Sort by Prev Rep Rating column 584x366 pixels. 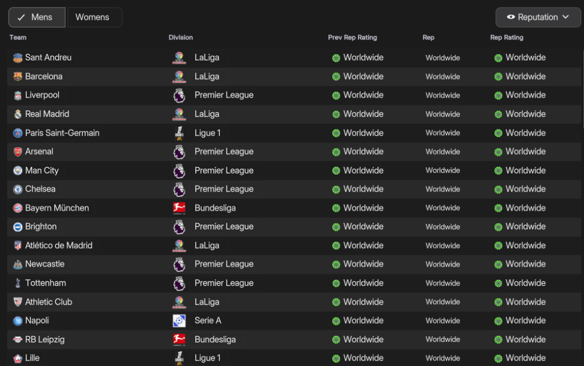(x=352, y=38)
